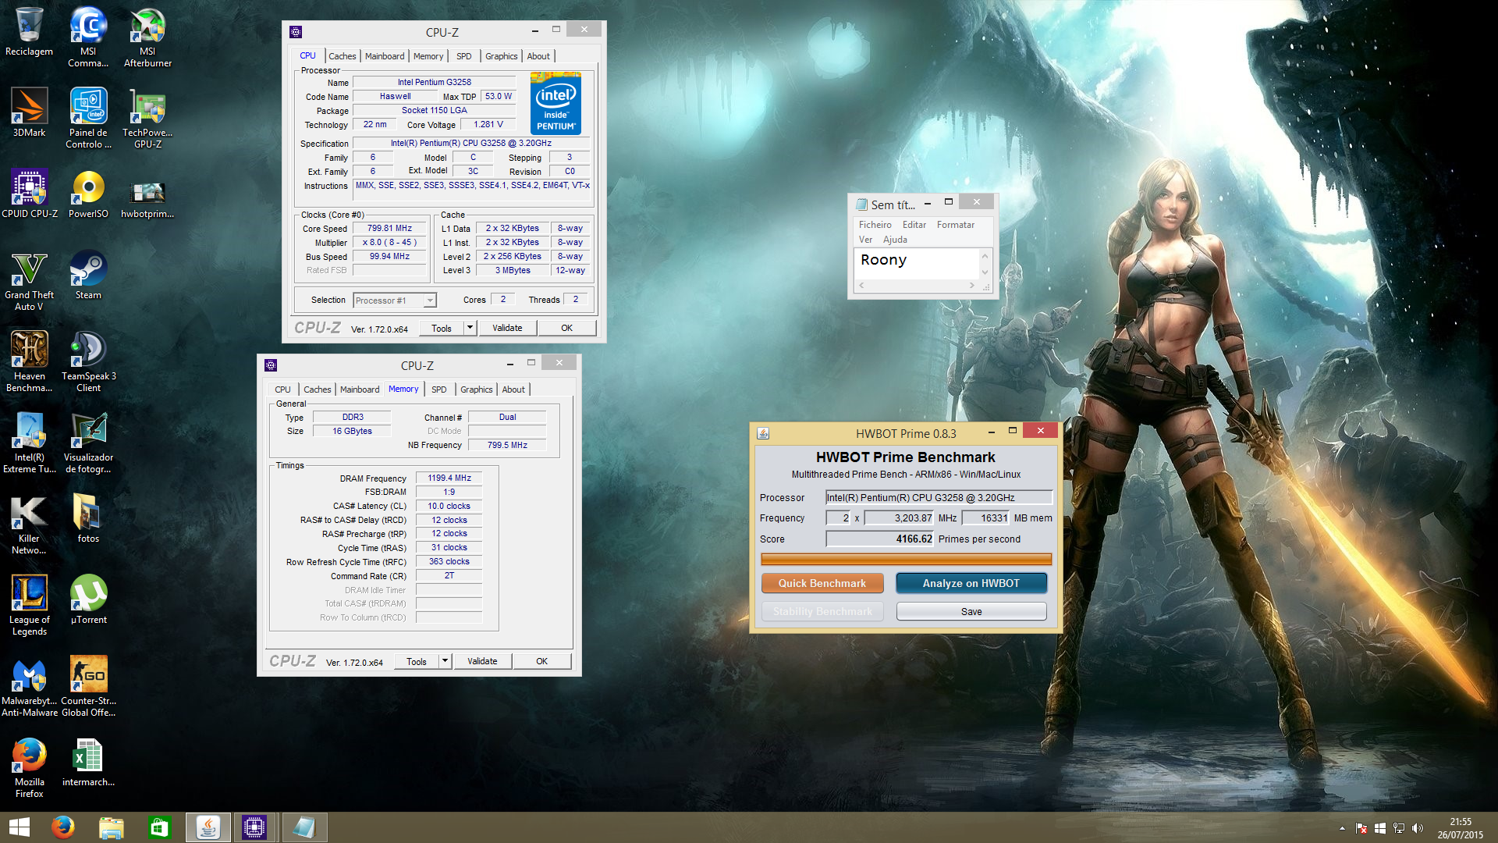The height and width of the screenshot is (843, 1498).
Task: Open TeamSpeak 3 Client icon
Action: (88, 361)
